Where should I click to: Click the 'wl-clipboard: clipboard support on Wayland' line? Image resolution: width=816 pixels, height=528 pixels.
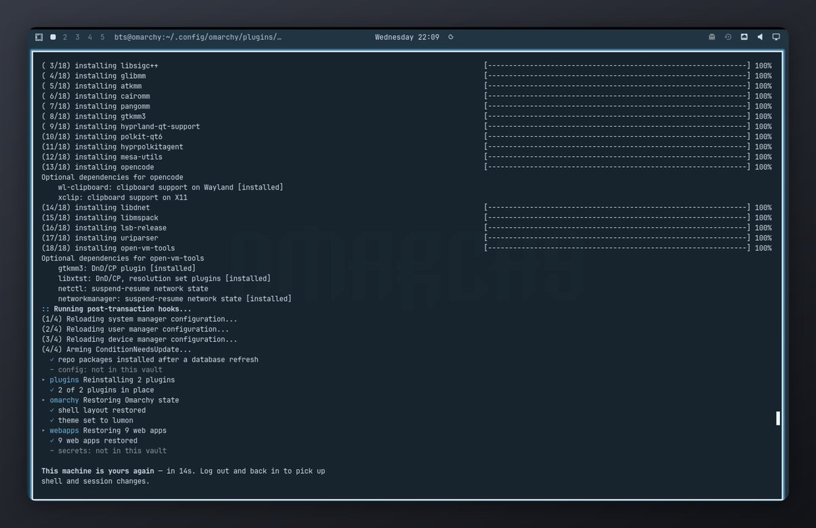click(x=171, y=188)
